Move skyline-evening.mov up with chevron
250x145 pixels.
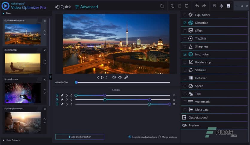coord(45,31)
